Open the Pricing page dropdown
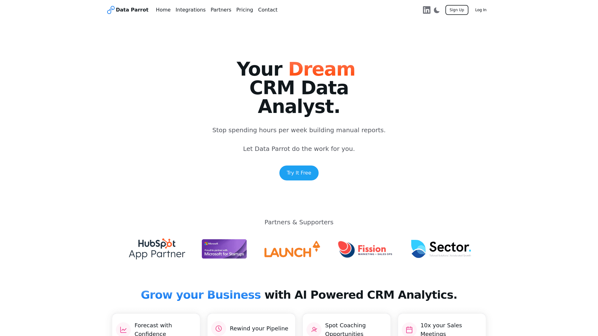Screen dimensions: 598x336 pos(244,10)
